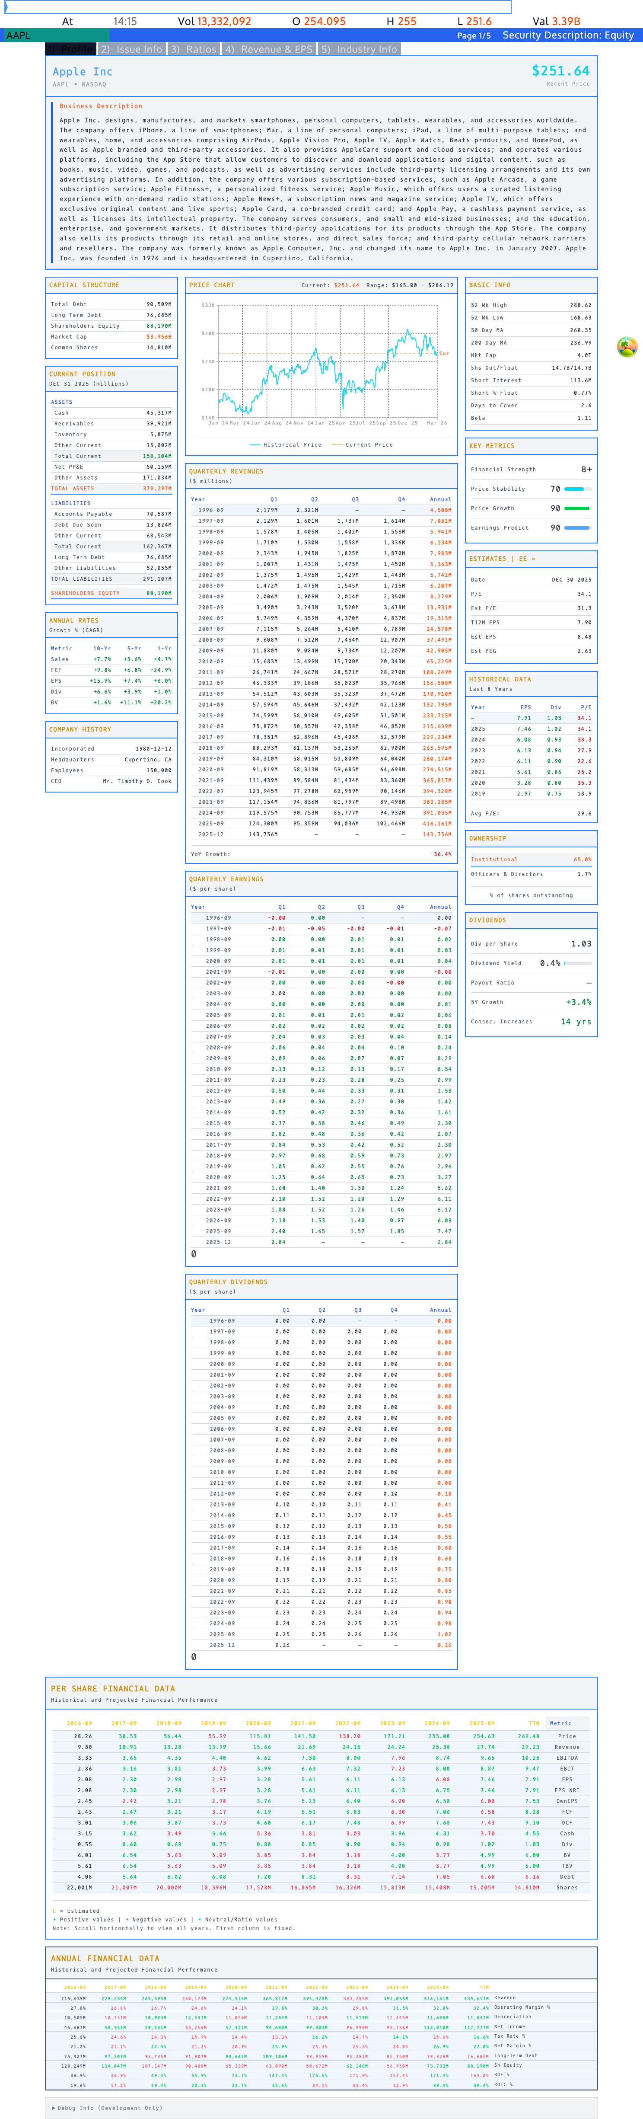643x2119 pixels.
Task: Click the Price Stability score bar
Action: 577,489
